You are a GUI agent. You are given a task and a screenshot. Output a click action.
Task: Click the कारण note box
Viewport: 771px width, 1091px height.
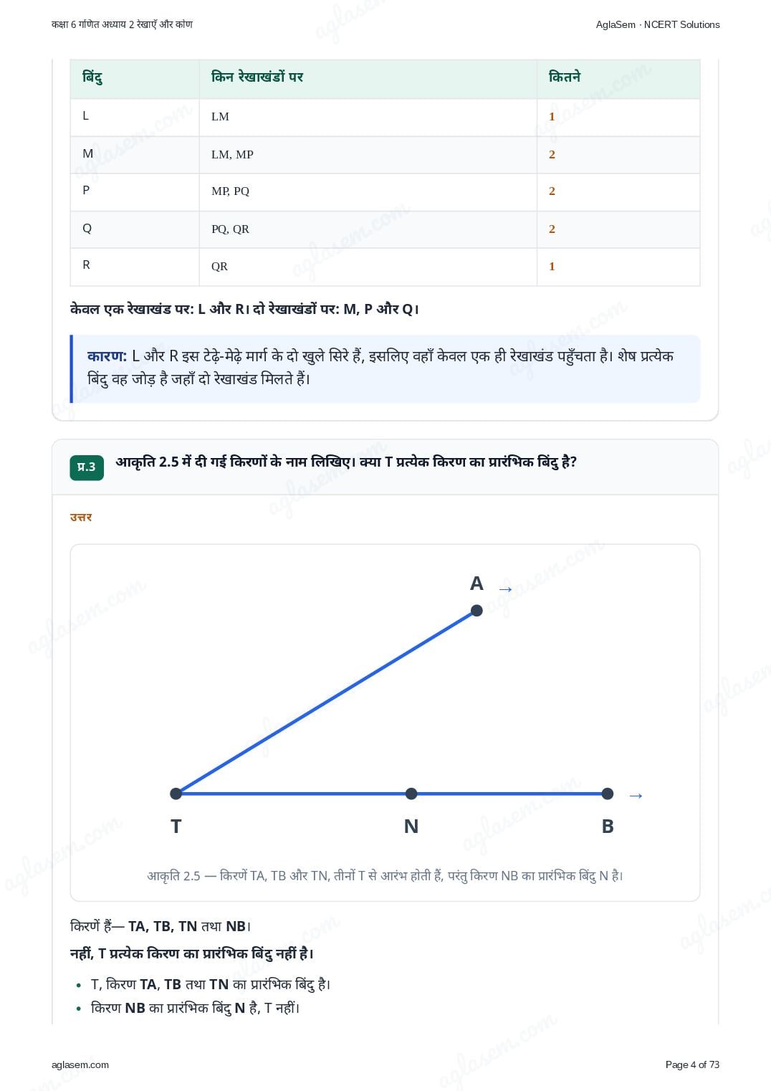coord(385,368)
